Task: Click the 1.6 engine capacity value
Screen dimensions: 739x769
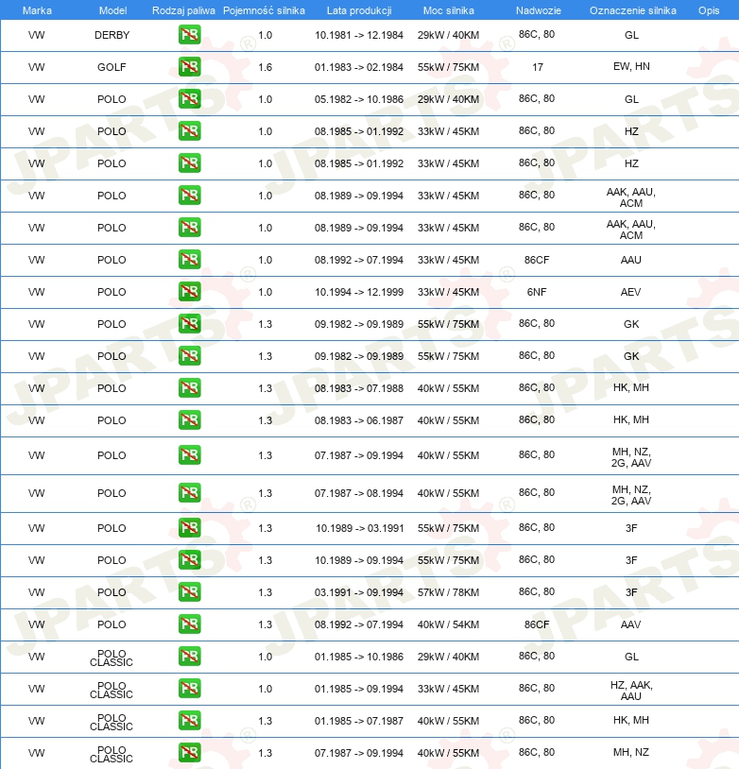Action: (265, 67)
